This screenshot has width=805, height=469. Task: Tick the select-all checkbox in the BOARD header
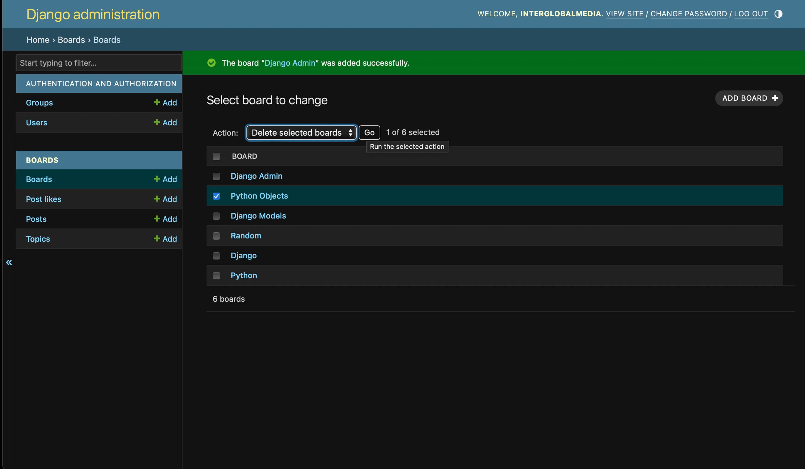coord(216,156)
